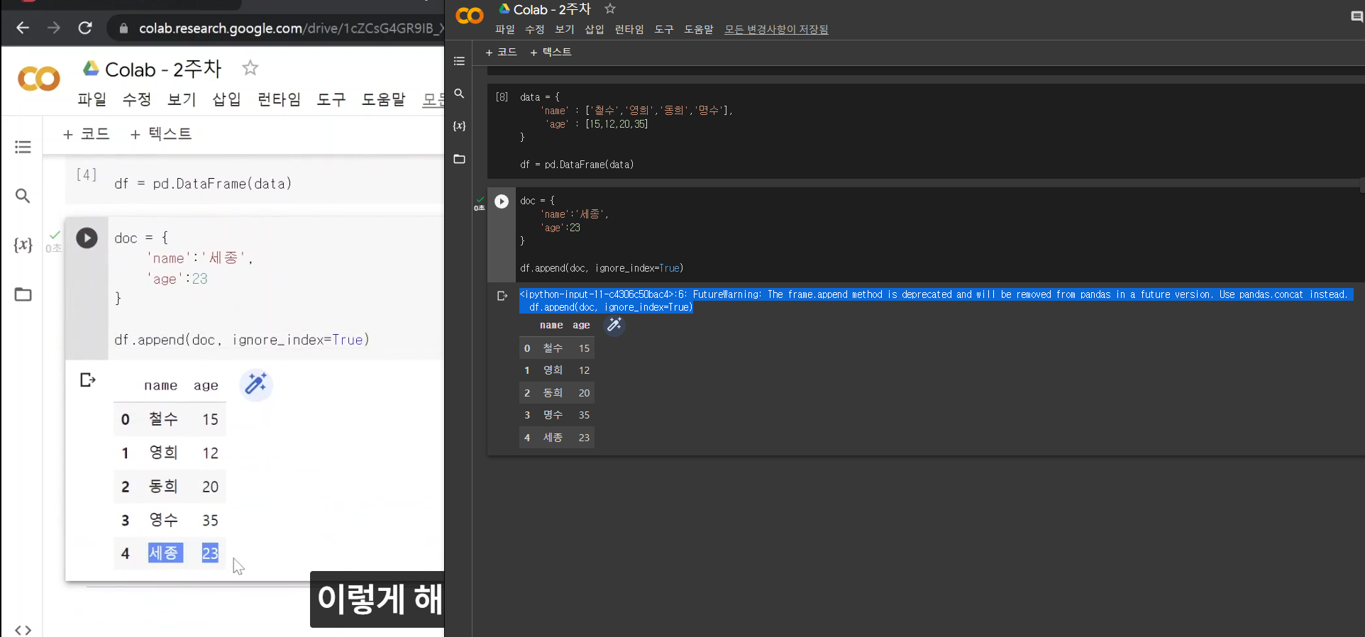Image resolution: width=1365 pixels, height=637 pixels.
Task: Click the Colab logo in right dark window
Action: click(x=470, y=15)
